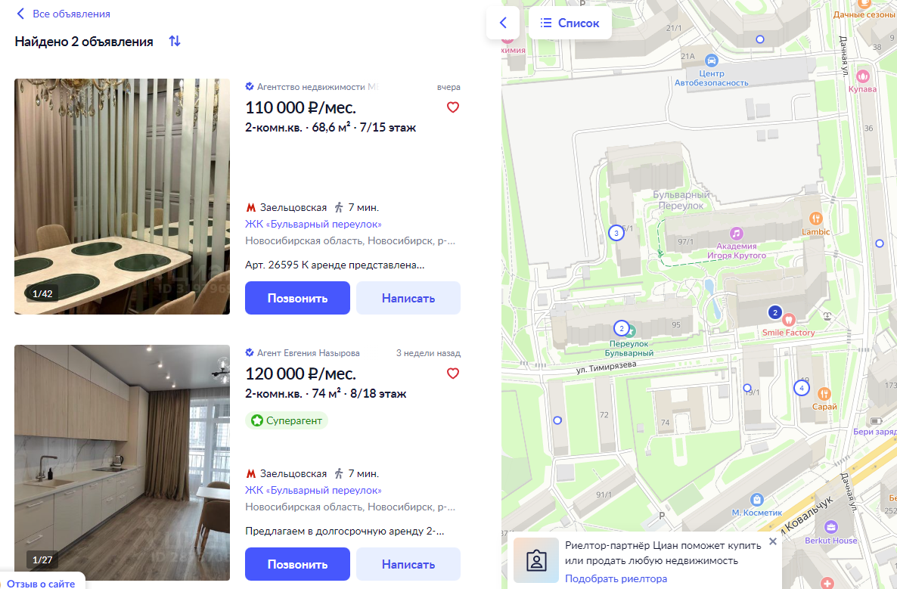
Task: Select the filled dark map marker labeled 2
Action: (x=774, y=312)
